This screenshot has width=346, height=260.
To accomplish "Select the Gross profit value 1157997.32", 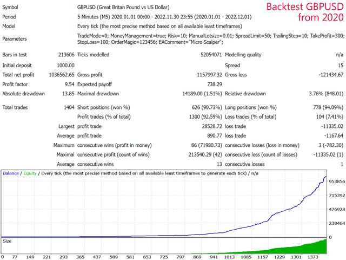I will (209, 75).
